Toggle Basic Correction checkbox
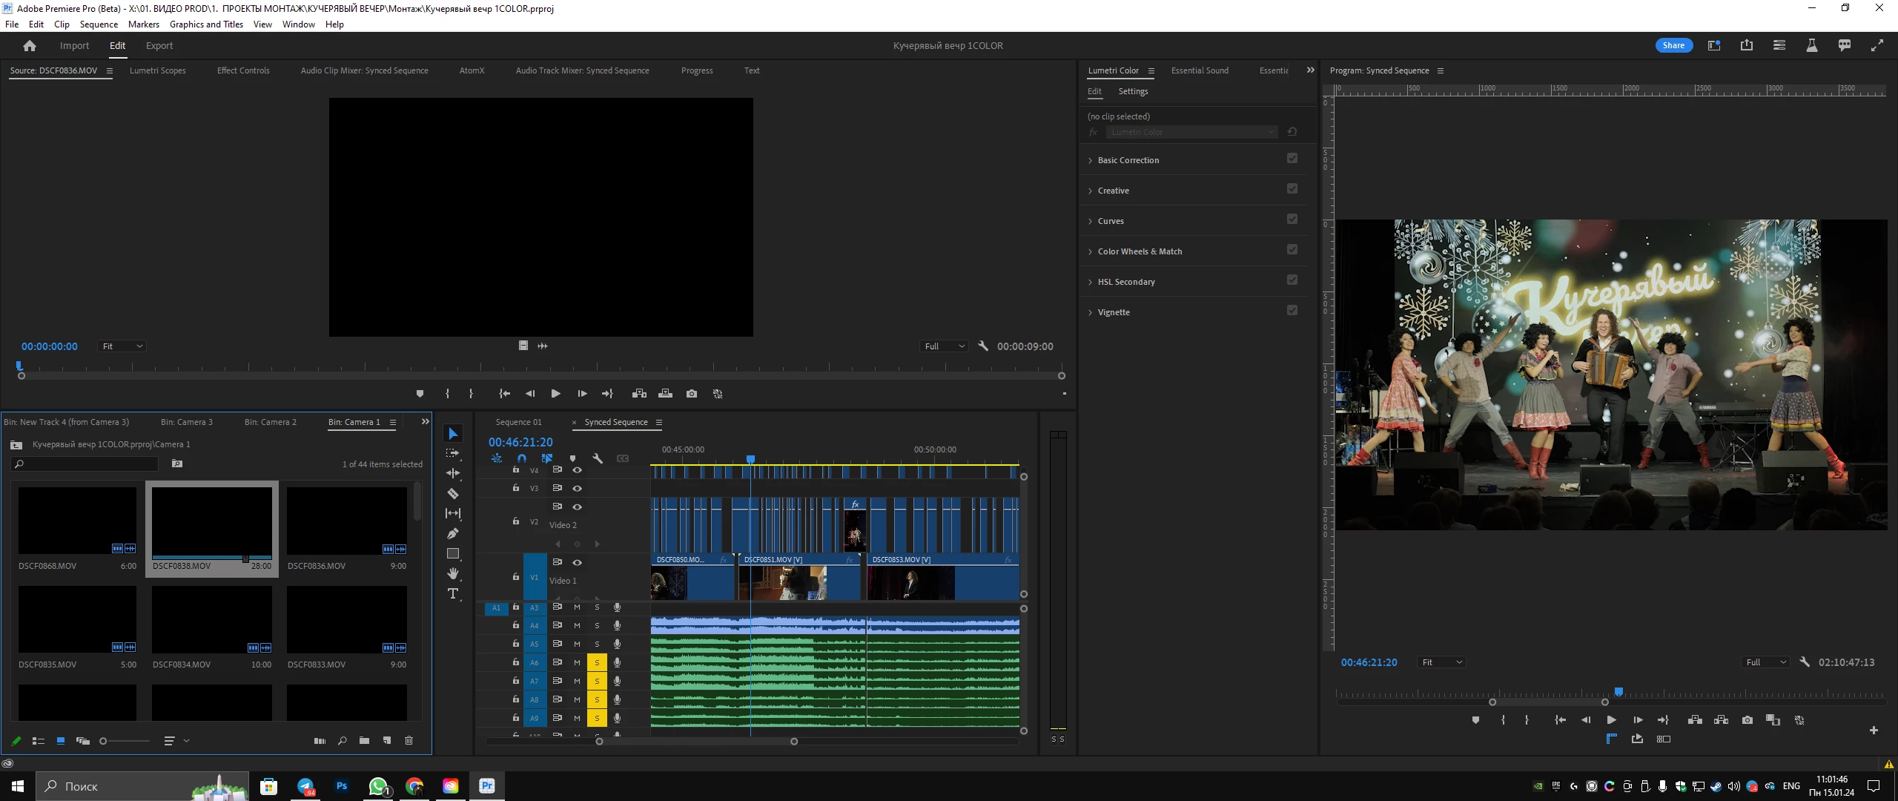Screen dimensions: 1898x801 [1292, 158]
